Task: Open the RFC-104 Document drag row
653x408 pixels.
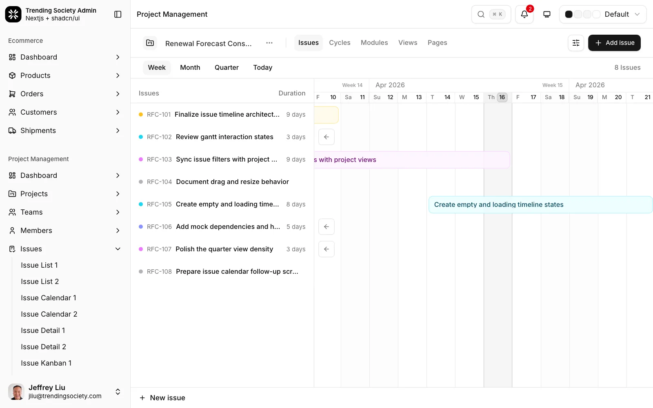Action: (x=222, y=182)
